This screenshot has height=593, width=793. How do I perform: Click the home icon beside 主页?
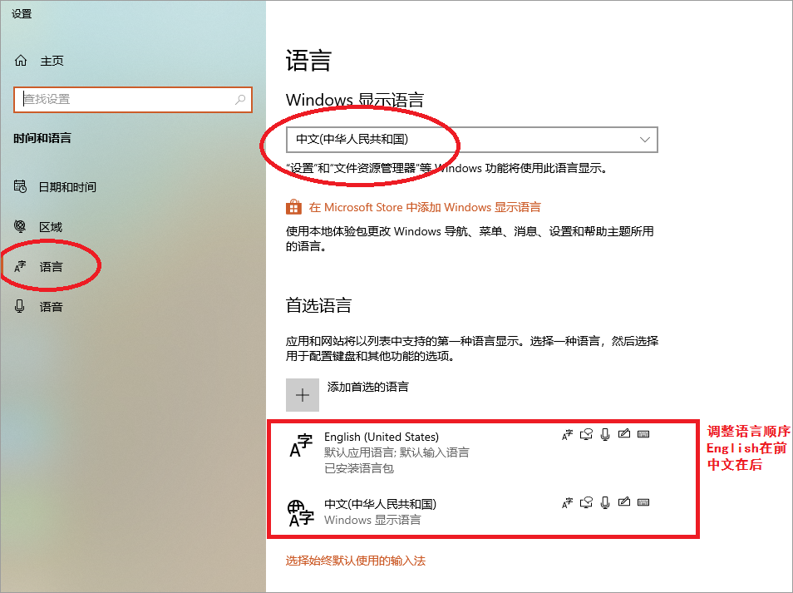coord(22,61)
